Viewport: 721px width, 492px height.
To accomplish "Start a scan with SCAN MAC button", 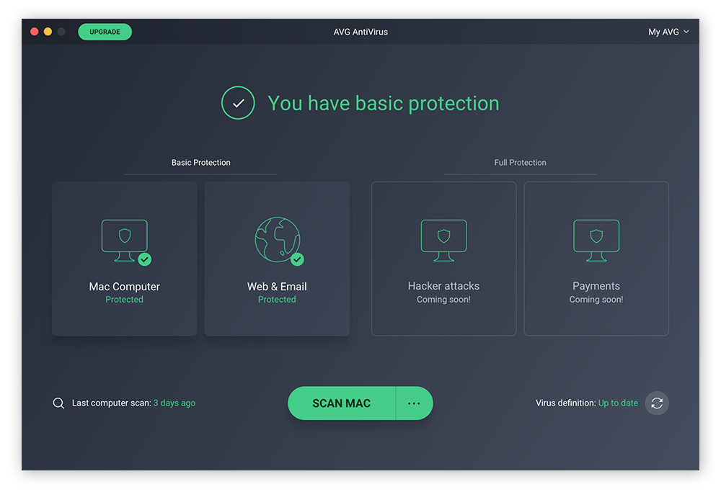I will pos(342,403).
